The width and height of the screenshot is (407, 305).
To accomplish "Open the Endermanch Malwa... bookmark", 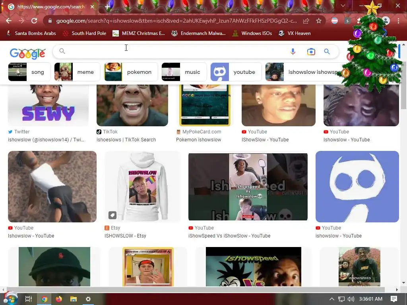I will (x=199, y=33).
